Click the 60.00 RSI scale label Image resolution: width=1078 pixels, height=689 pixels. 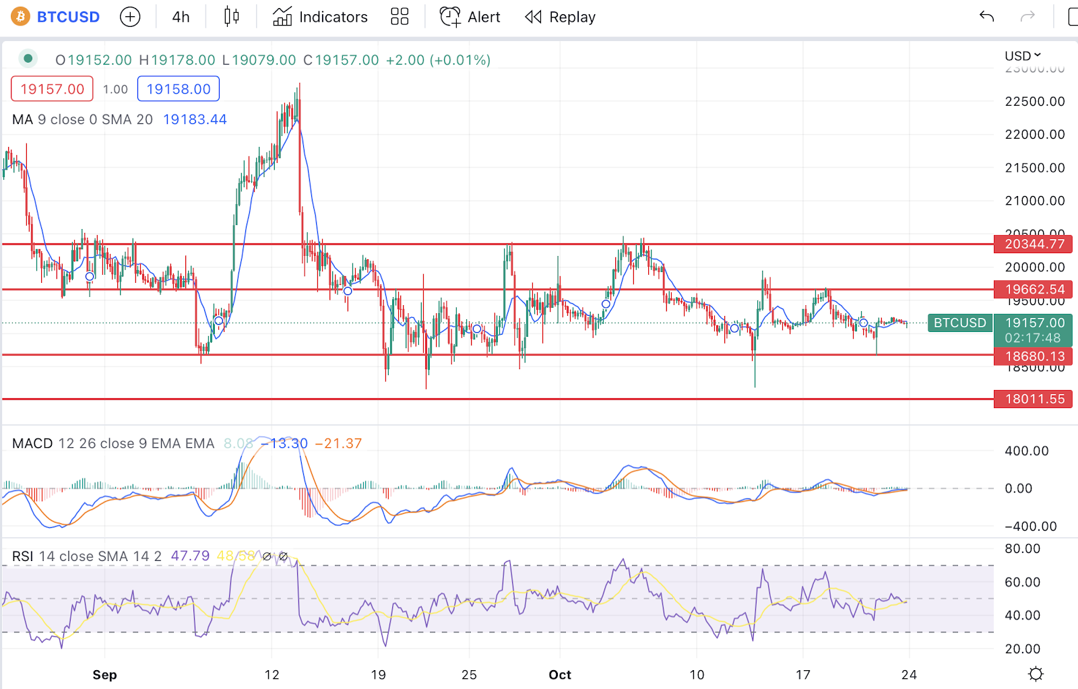coord(1023,582)
